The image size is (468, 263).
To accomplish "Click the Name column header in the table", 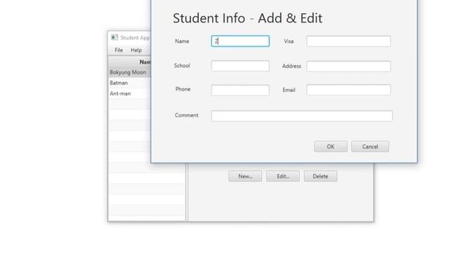I will click(130, 61).
